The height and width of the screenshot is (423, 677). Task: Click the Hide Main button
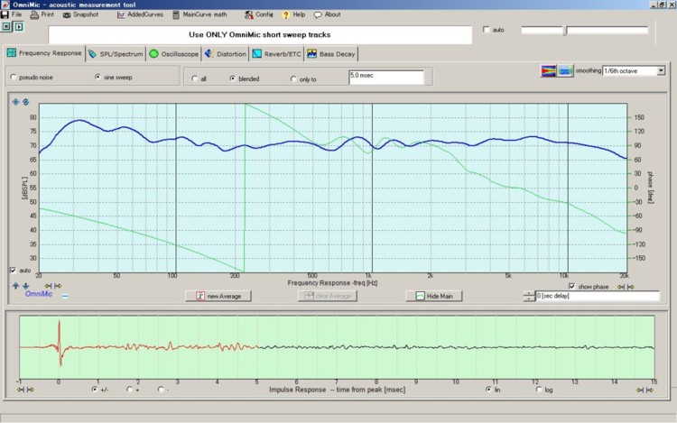pos(434,296)
